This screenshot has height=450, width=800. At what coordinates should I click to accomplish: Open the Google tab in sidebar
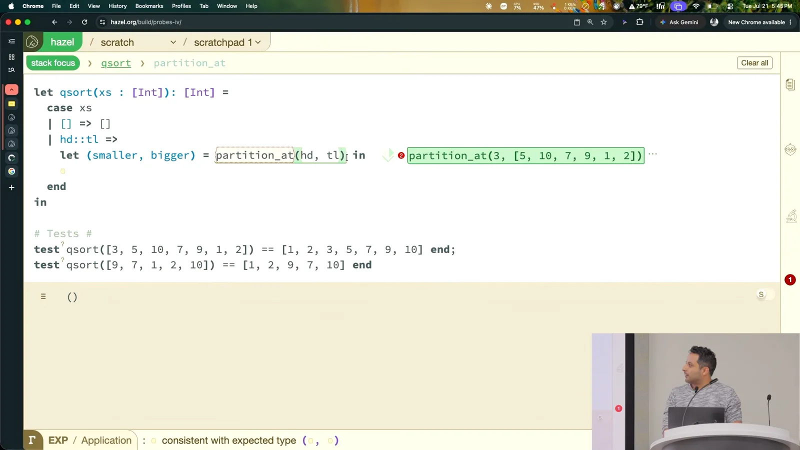11,171
